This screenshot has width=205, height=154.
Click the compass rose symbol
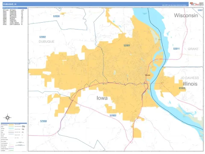point(7,118)
